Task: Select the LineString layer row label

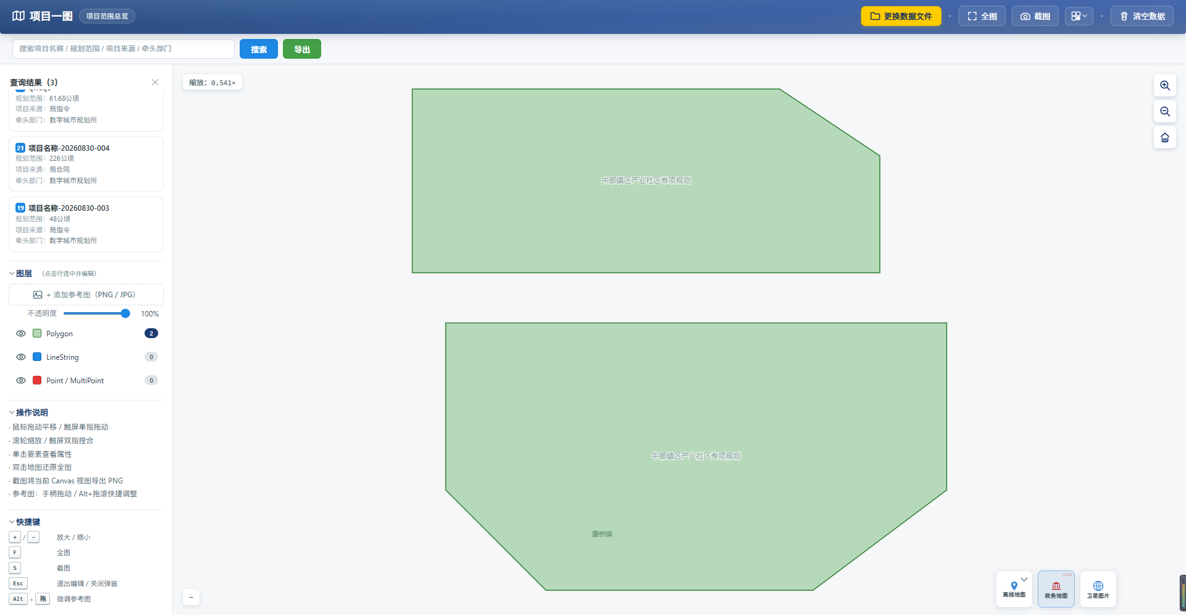Action: [62, 357]
